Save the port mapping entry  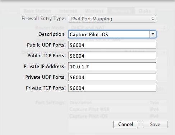[155, 124]
